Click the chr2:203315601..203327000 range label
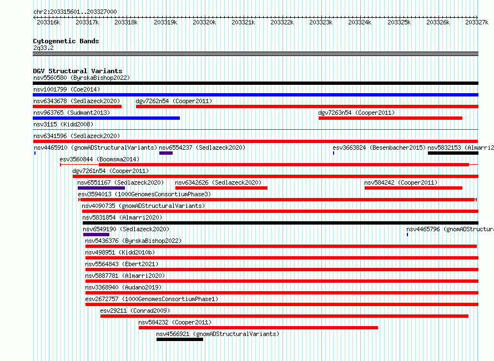 click(x=75, y=12)
